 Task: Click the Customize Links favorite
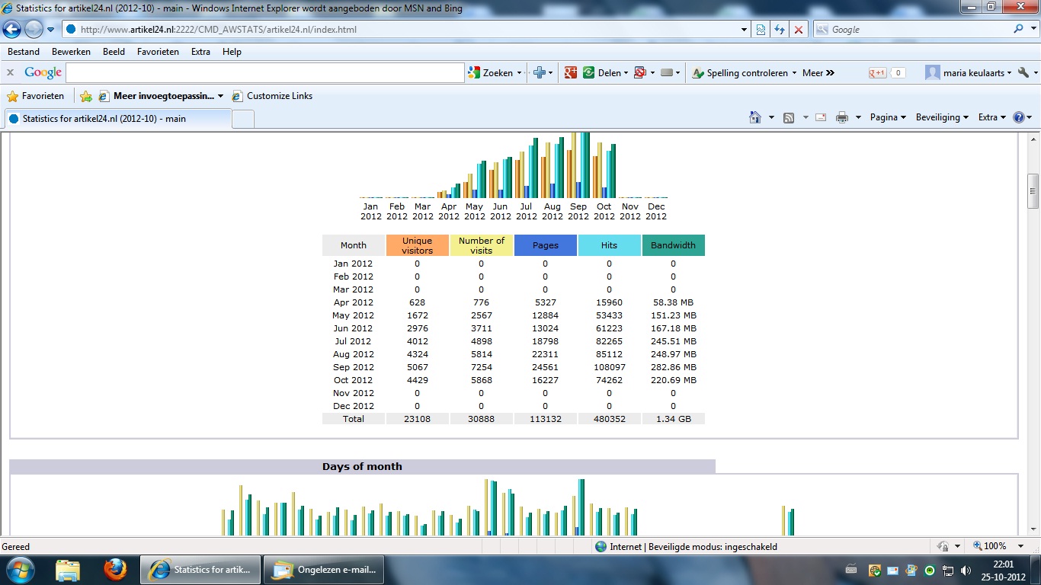point(272,96)
